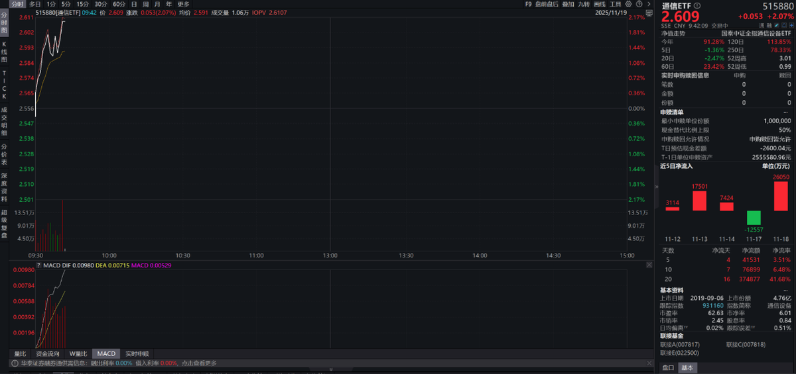Open the TICK sidebar view

[4, 84]
